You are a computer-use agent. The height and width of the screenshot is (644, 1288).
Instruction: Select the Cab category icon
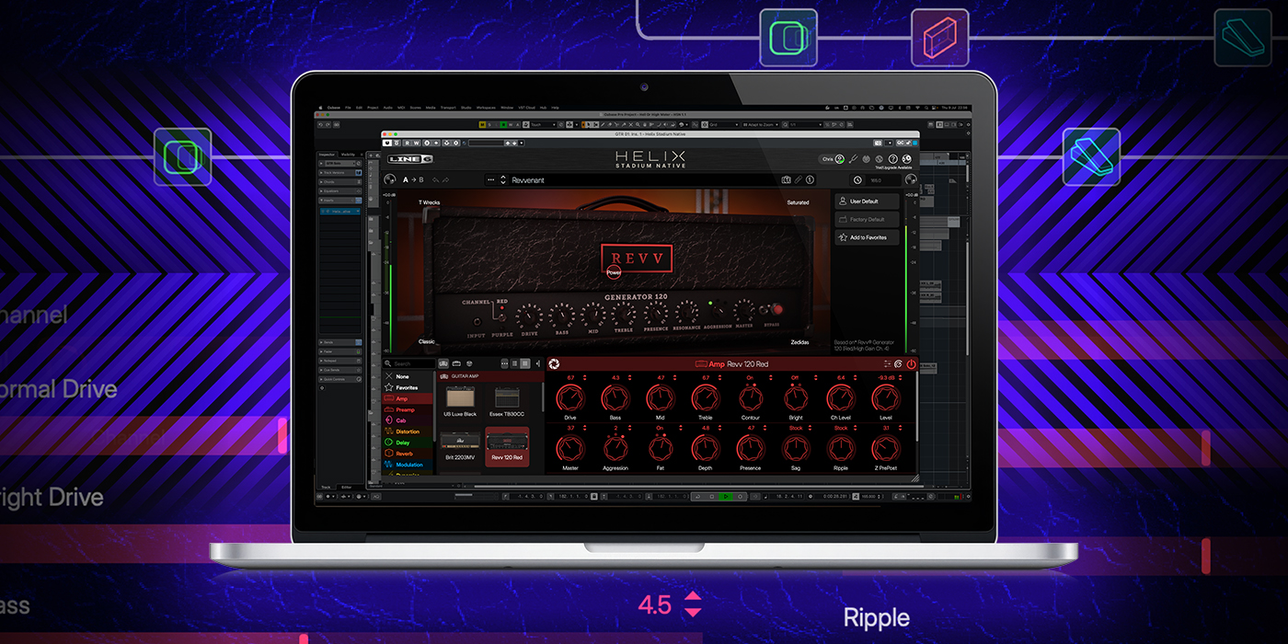(389, 420)
